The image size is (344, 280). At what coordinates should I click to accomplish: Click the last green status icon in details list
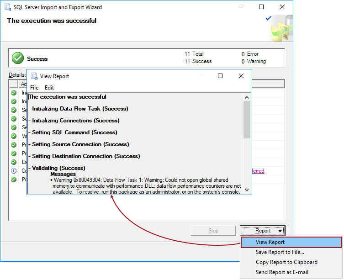pos(14,180)
